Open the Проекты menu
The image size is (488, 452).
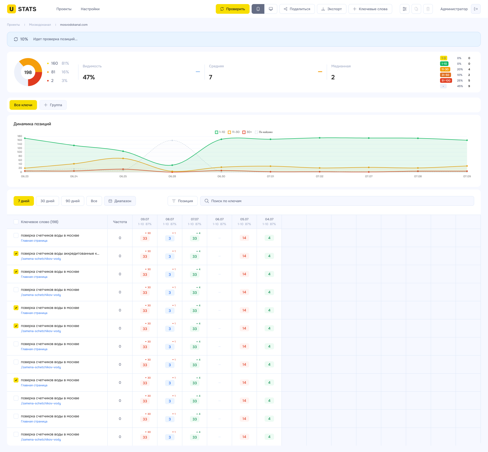[x=64, y=9]
